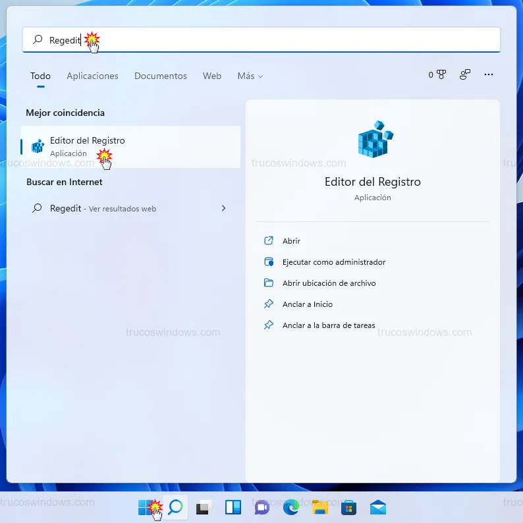Expand Regedit web results arrow
Viewport: 523px width, 523px height.
[x=223, y=208]
